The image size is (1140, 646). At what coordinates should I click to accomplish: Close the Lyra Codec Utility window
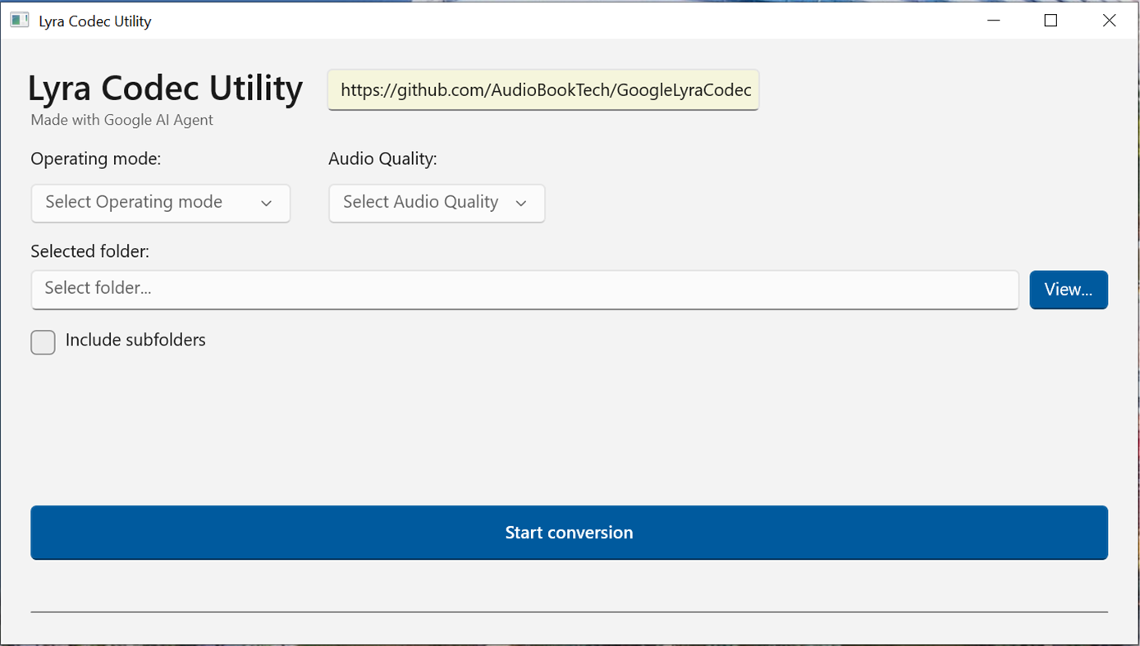coord(1109,21)
